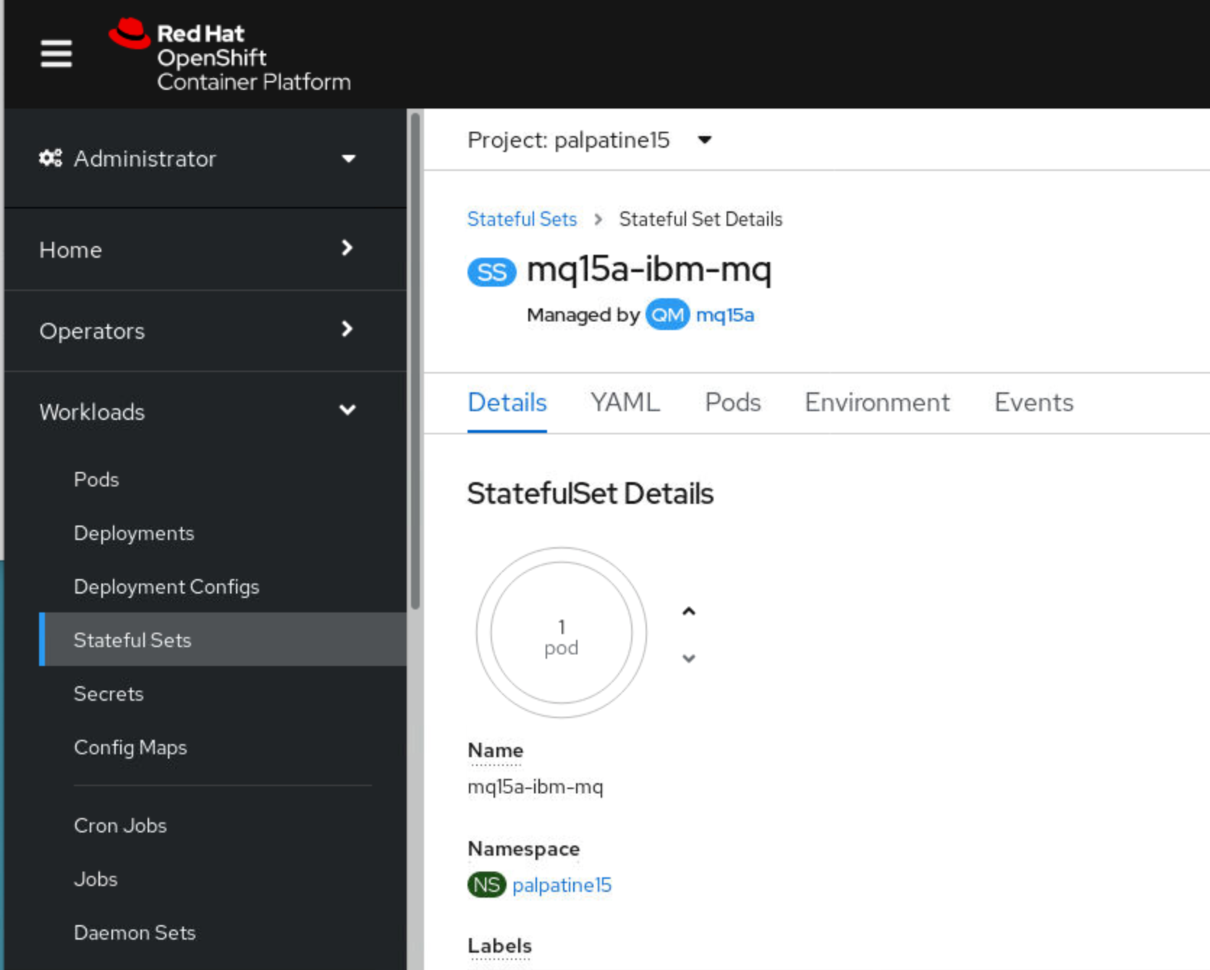Viewport: 1210px width, 970px height.
Task: Open the mq15a queue manager link
Action: coord(725,315)
